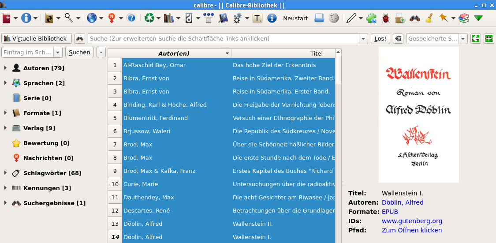Click the broom cleanup icon

point(429,18)
